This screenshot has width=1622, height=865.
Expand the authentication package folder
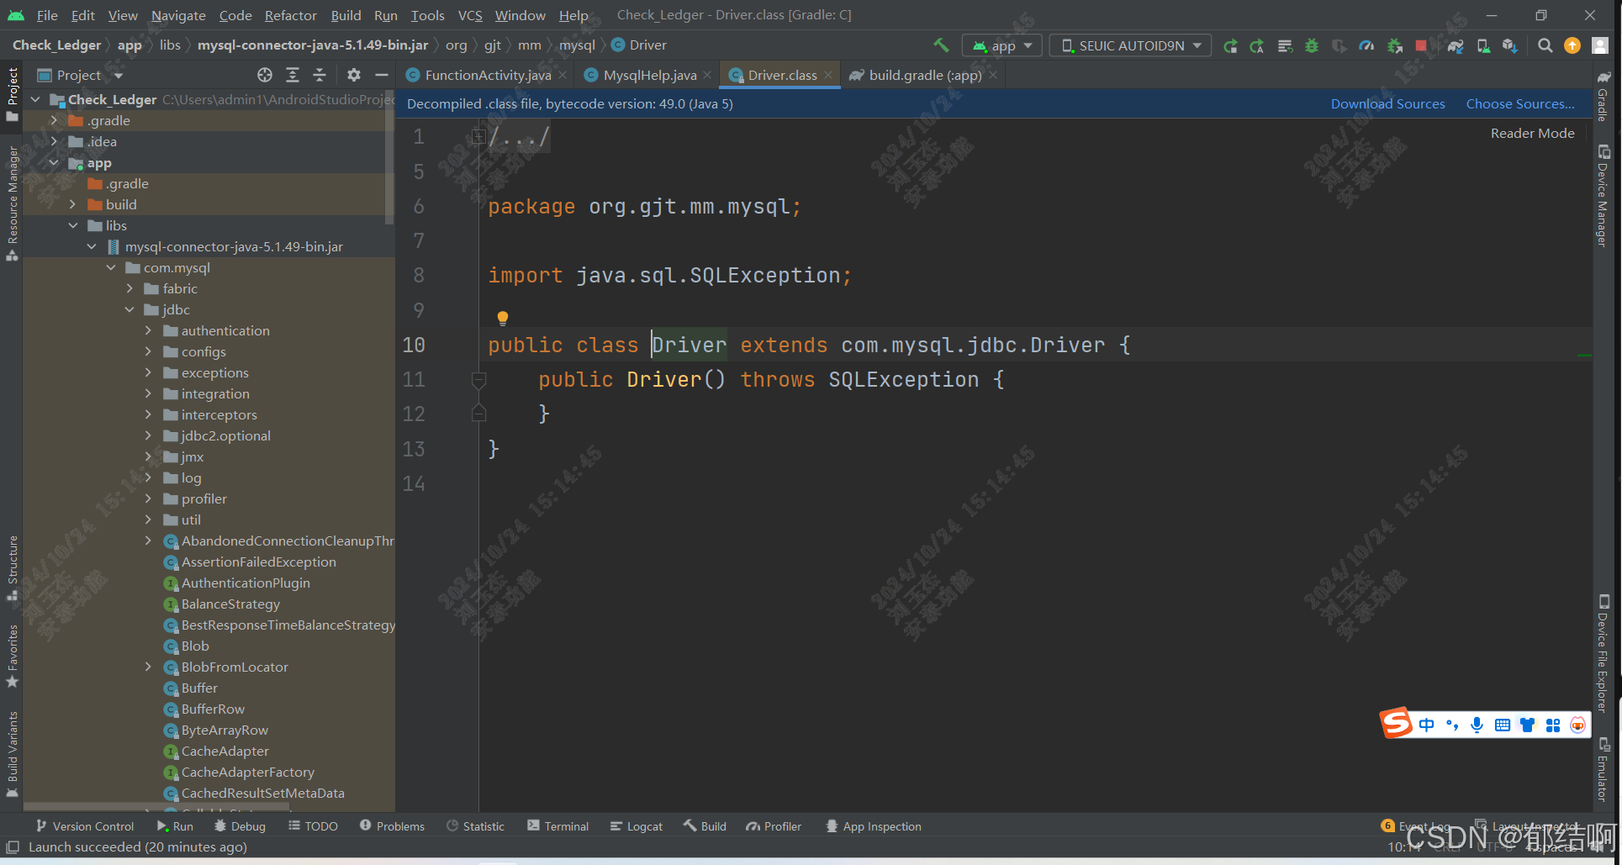pos(148,330)
